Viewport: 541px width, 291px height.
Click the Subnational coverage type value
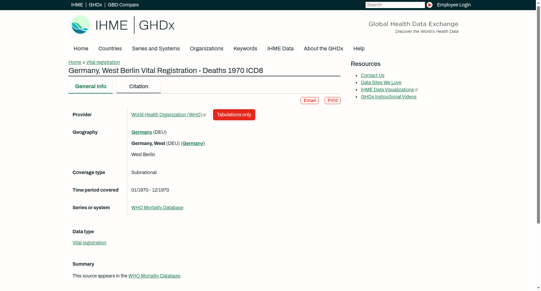point(144,173)
